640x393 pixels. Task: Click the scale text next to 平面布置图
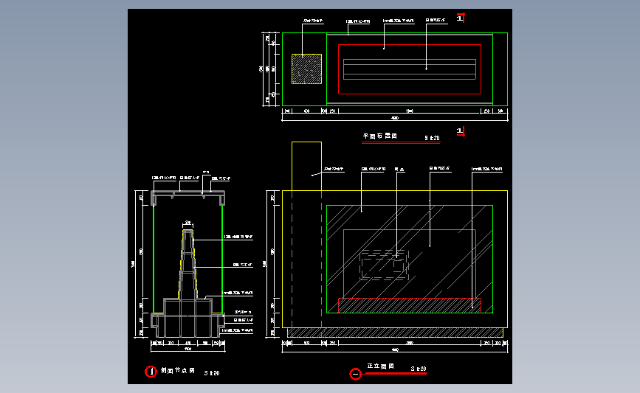click(x=432, y=138)
